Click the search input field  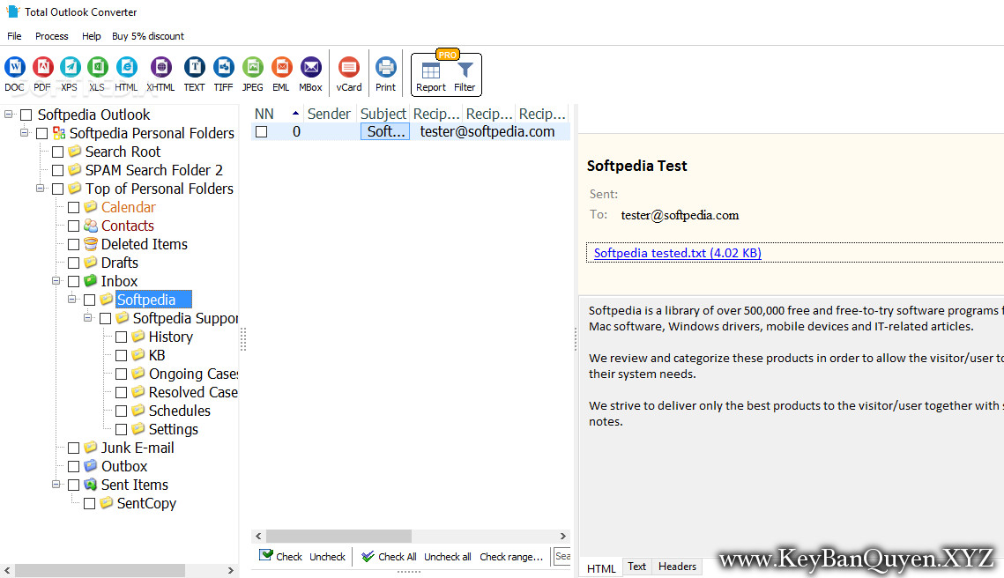pos(562,556)
